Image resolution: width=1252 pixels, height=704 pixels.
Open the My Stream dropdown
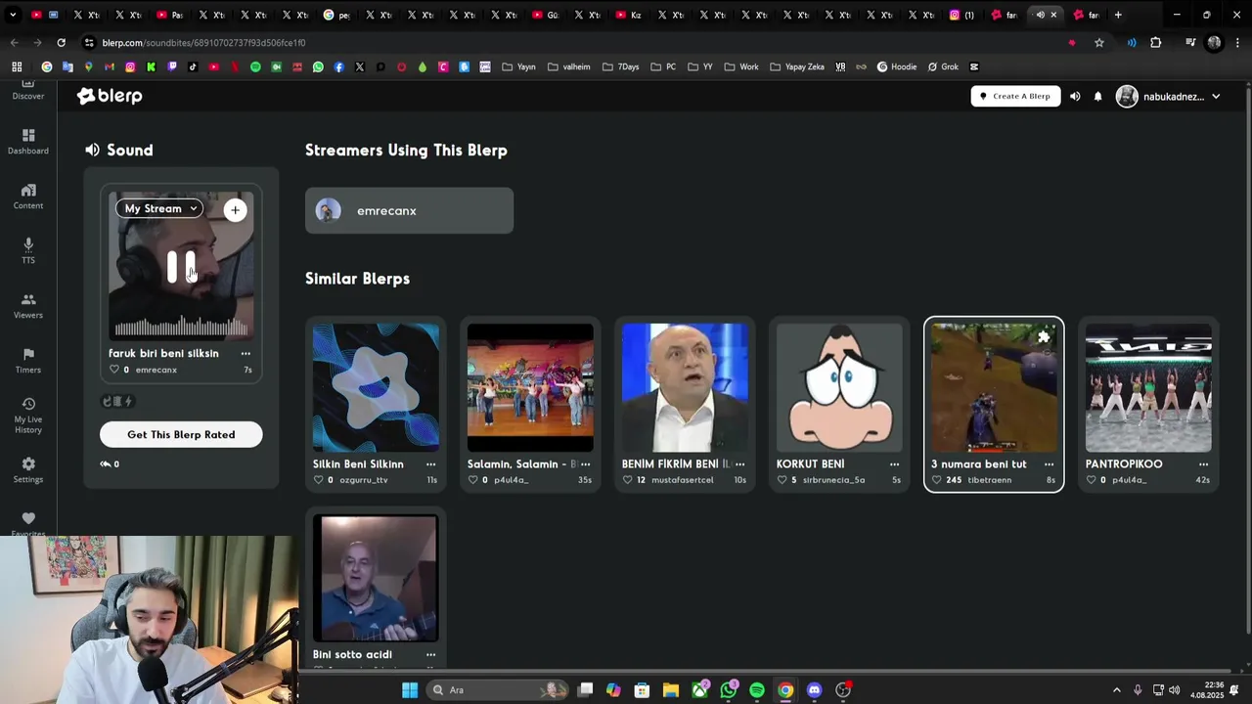[160, 208]
